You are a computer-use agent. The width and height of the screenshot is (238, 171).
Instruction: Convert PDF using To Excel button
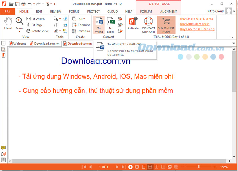point(110,25)
